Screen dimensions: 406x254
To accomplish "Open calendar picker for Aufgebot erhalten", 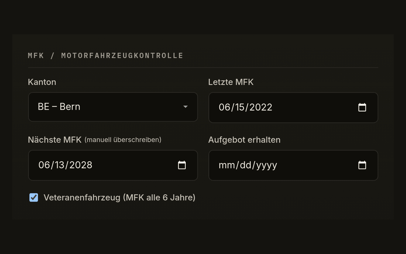I will coord(362,165).
